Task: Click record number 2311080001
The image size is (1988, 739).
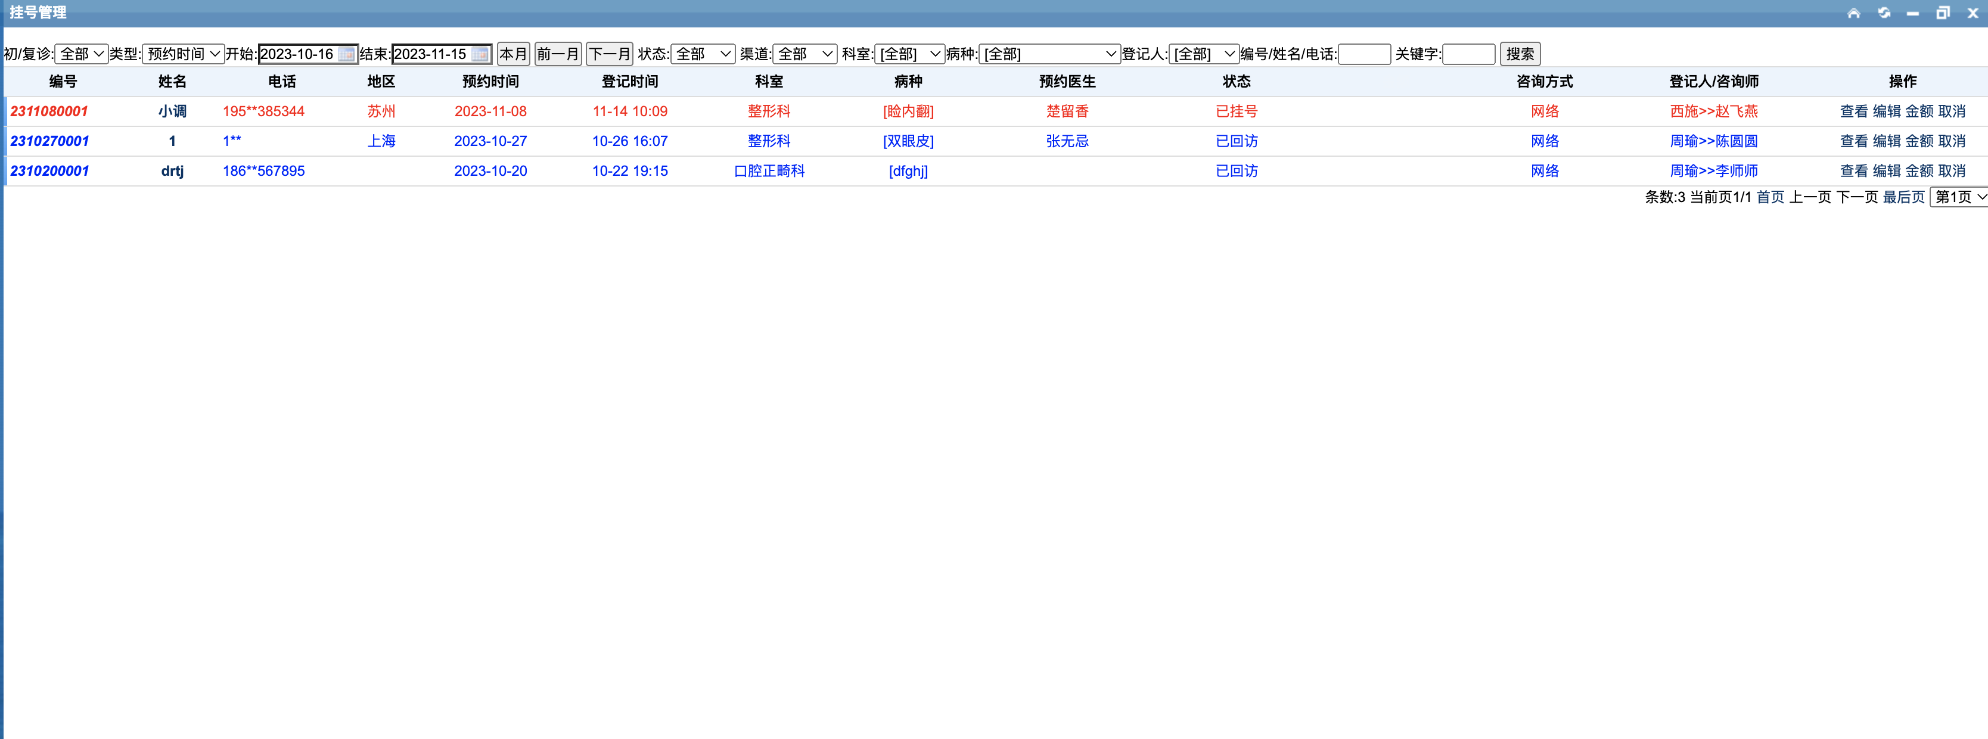Action: pos(49,111)
